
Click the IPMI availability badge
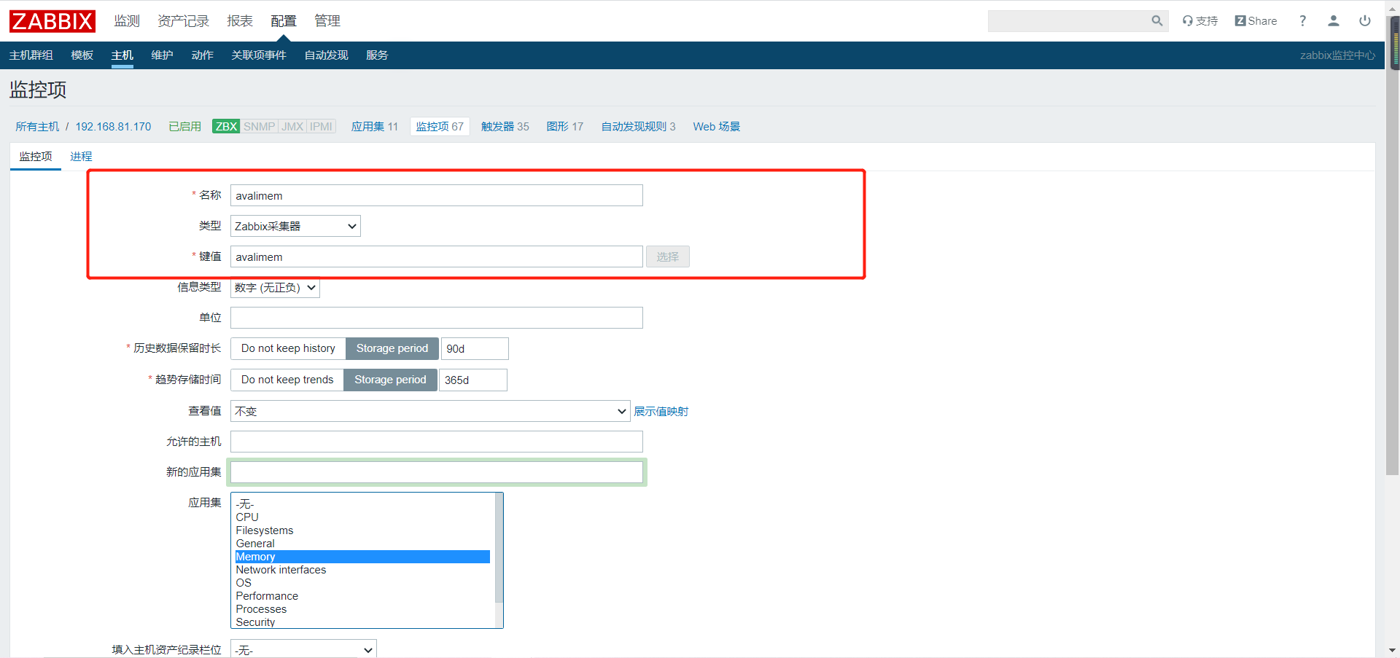point(321,127)
